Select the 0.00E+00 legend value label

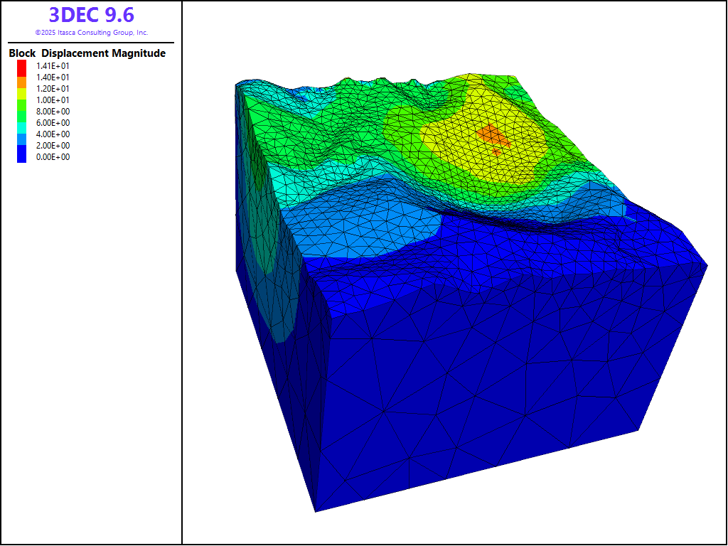pyautogui.click(x=53, y=157)
